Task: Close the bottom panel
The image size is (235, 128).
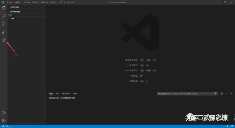Action: click(231, 93)
